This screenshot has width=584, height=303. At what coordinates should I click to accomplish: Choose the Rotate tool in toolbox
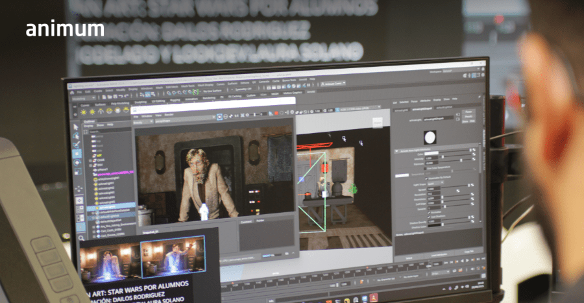pyautogui.click(x=77, y=163)
